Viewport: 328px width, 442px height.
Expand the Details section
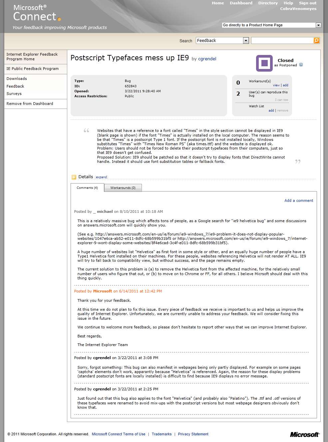102,177
